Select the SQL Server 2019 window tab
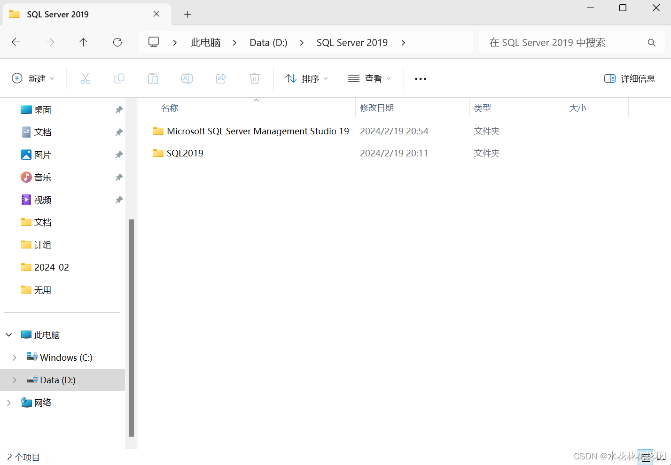Screen dimensions: 671x465 click(87, 14)
